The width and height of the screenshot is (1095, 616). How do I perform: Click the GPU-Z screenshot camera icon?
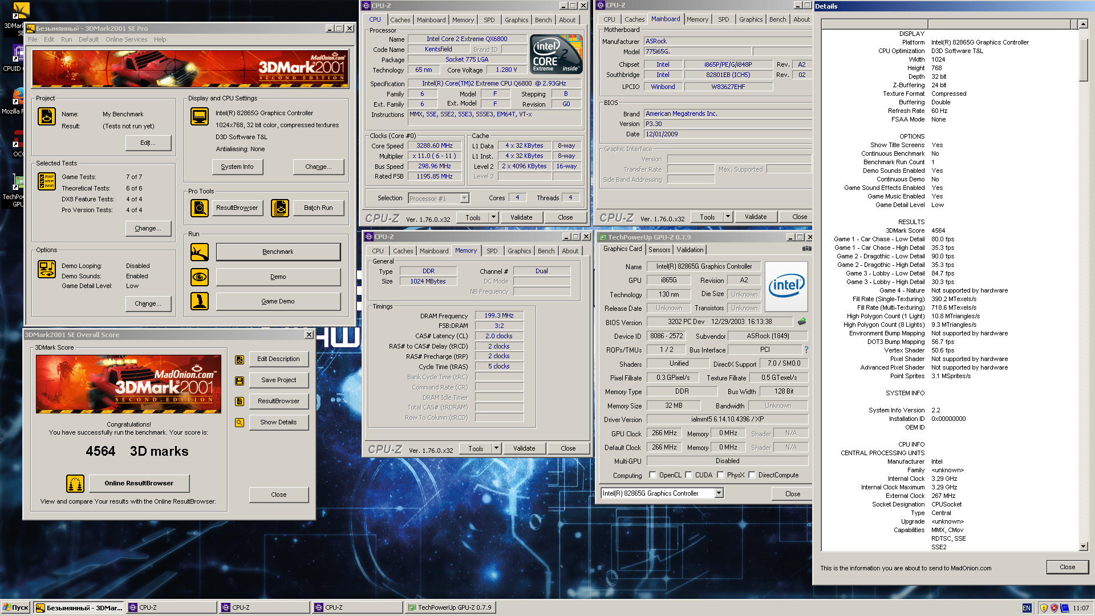[x=806, y=249]
